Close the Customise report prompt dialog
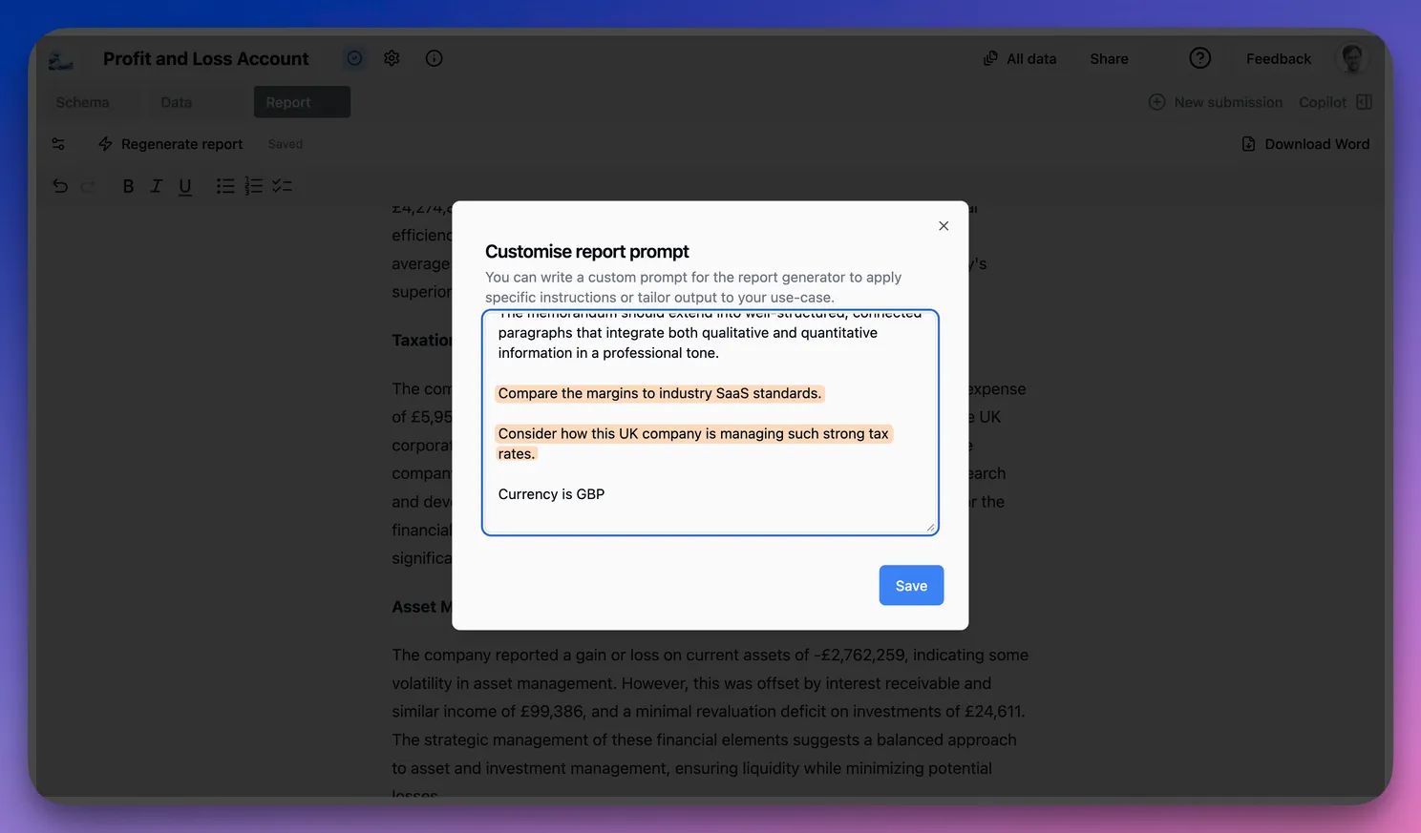Screen dimensions: 1421x833 tap(944, 226)
